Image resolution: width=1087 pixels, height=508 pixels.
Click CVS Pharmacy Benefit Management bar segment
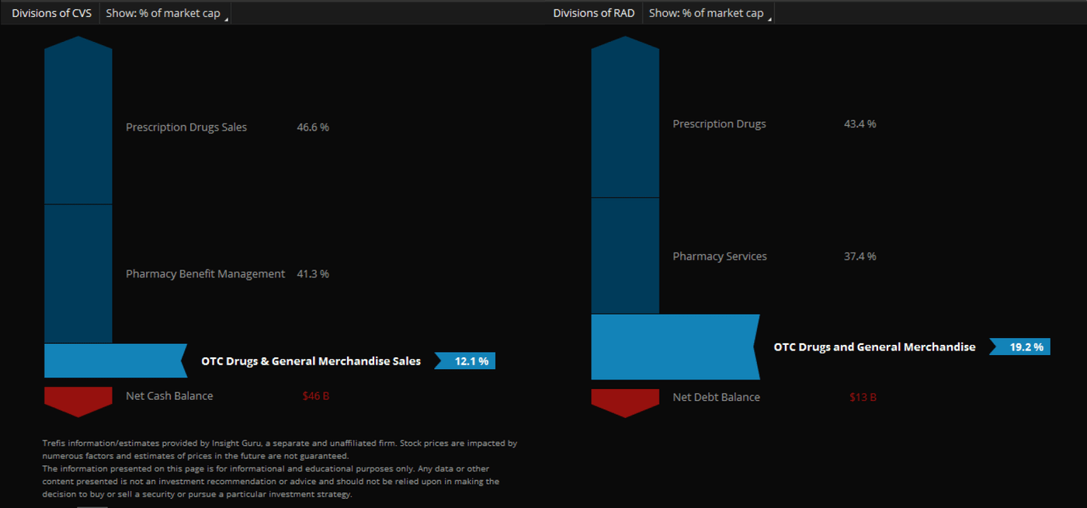coord(78,274)
